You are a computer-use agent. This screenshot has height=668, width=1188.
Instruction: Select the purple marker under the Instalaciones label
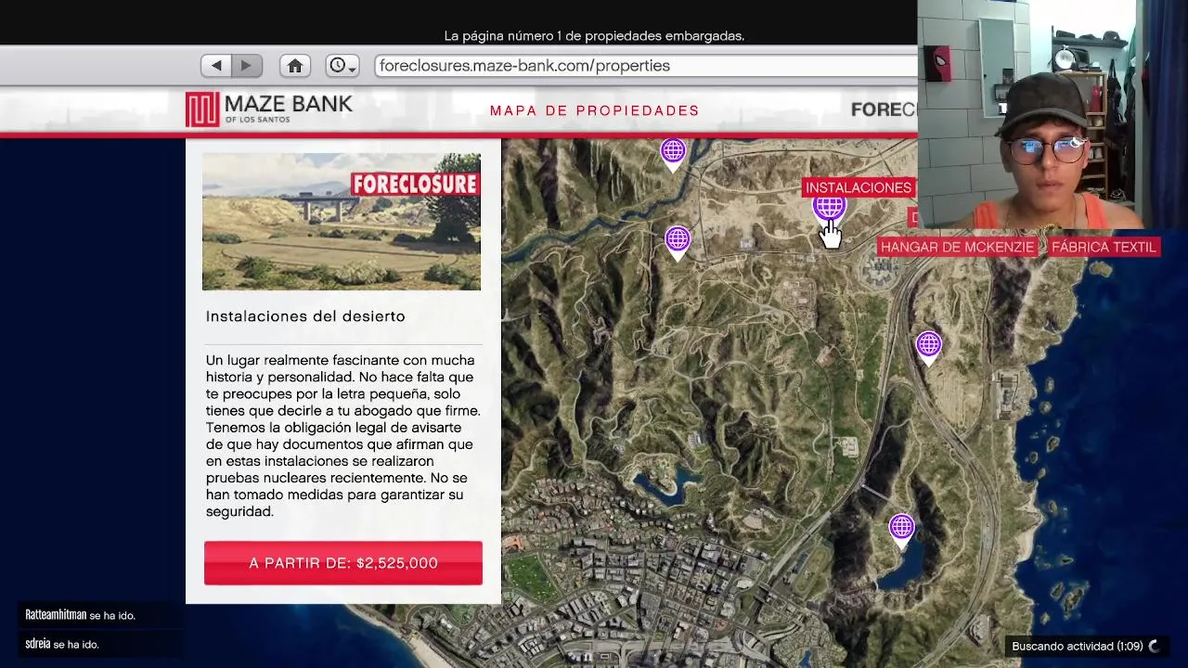(x=829, y=206)
